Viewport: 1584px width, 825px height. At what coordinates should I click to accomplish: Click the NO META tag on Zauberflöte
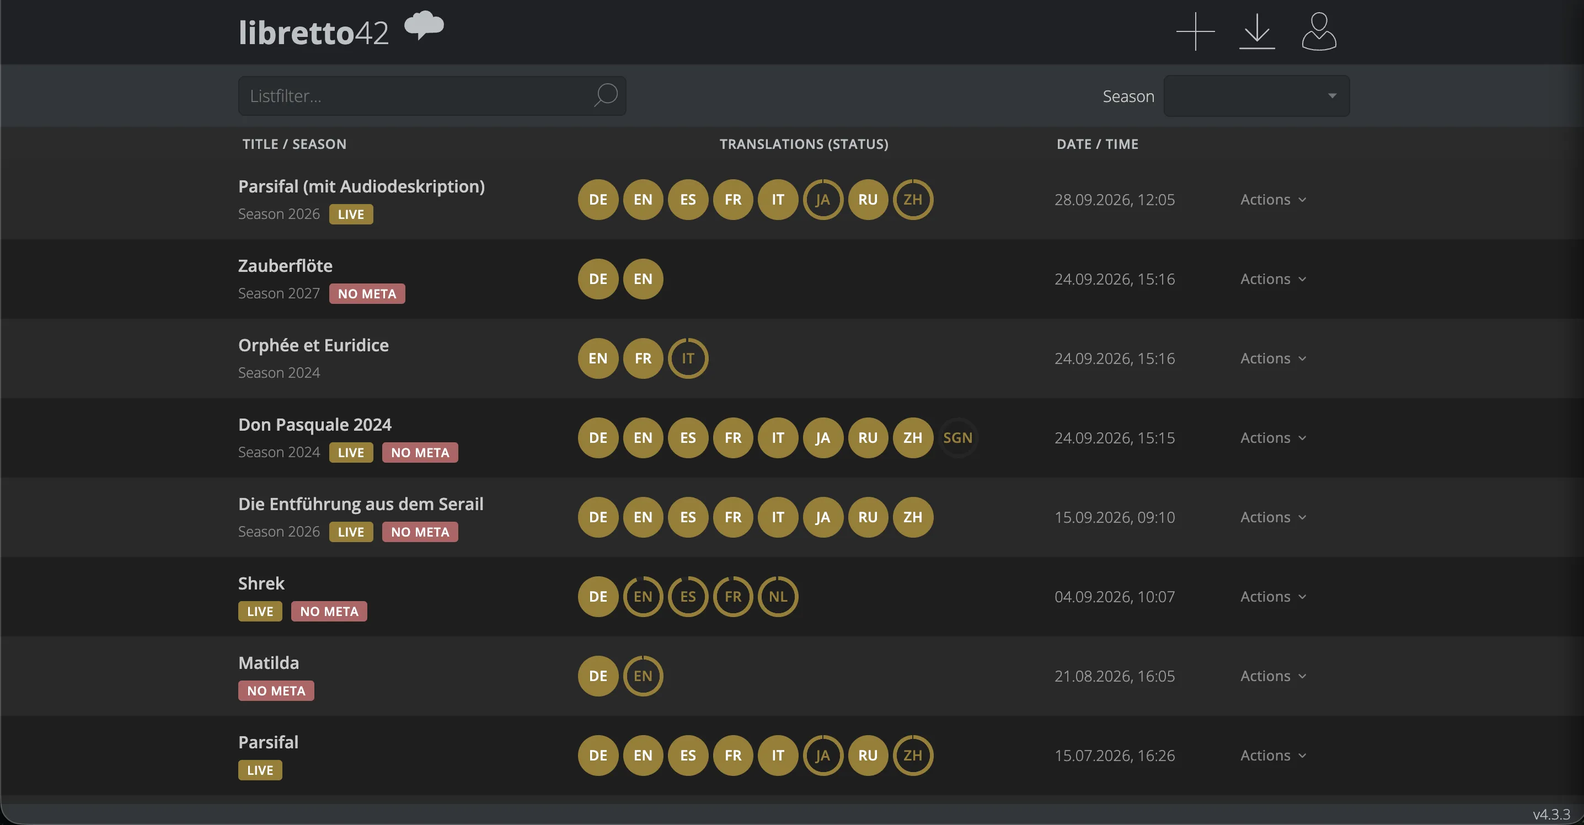coord(367,293)
